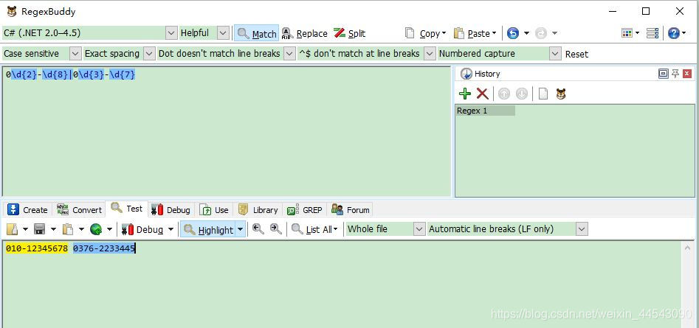Click the colored layout grid icon

(627, 33)
